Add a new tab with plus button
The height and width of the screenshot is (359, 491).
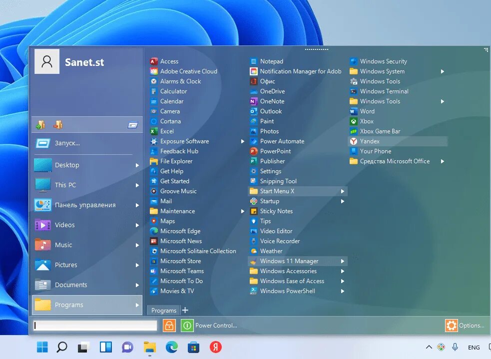(185, 310)
